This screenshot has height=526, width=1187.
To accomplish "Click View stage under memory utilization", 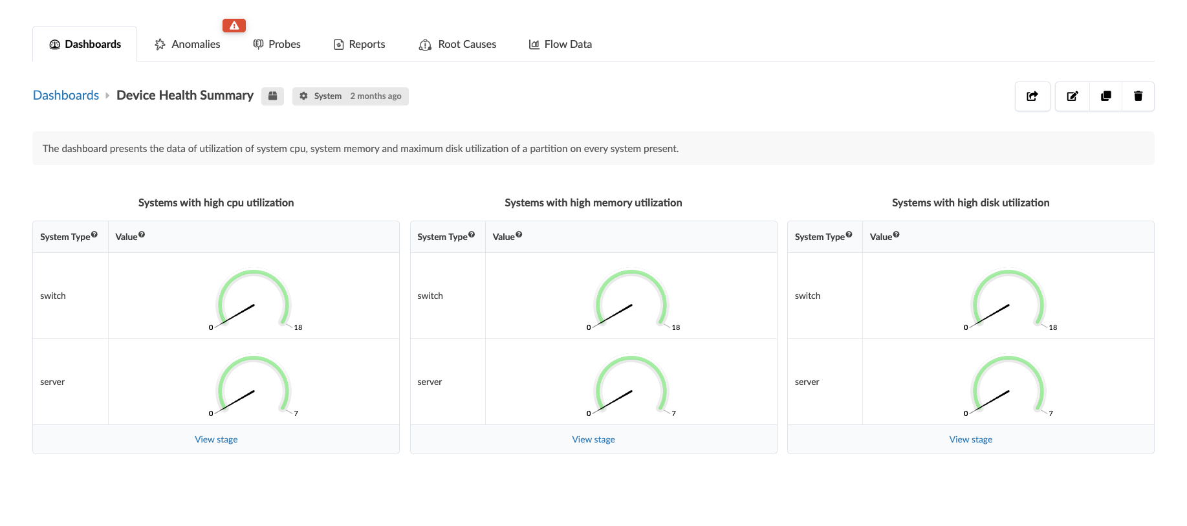I will tap(593, 439).
